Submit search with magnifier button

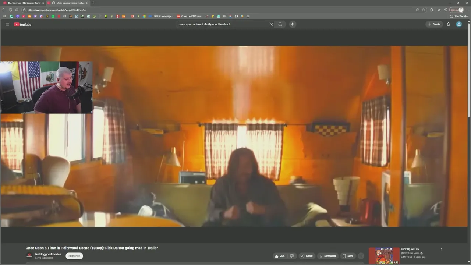click(x=280, y=24)
